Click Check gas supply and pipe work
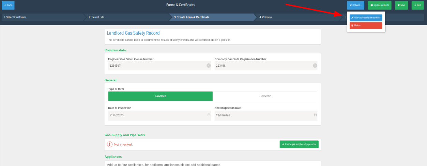The width and height of the screenshot is (427, 166). [x=299, y=145]
